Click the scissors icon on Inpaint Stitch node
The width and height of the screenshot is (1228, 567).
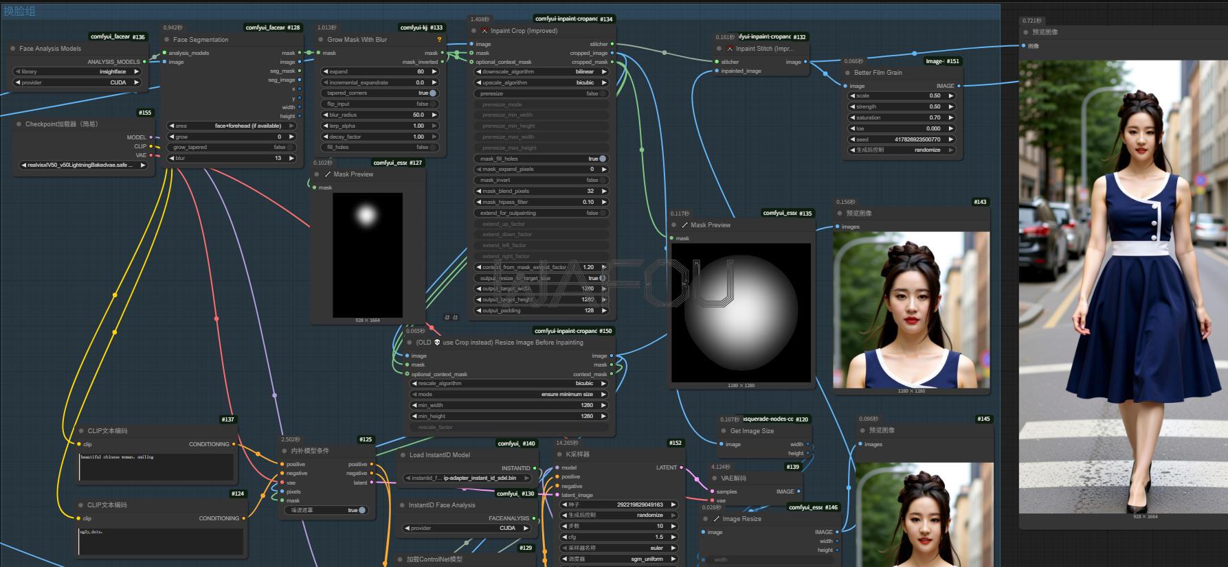(730, 49)
